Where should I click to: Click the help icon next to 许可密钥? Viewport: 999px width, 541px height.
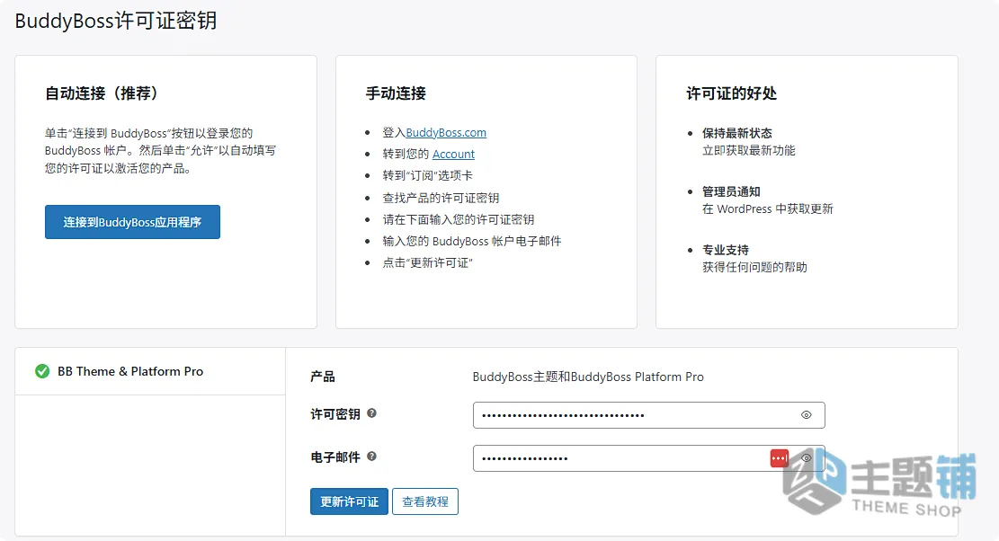coord(372,413)
